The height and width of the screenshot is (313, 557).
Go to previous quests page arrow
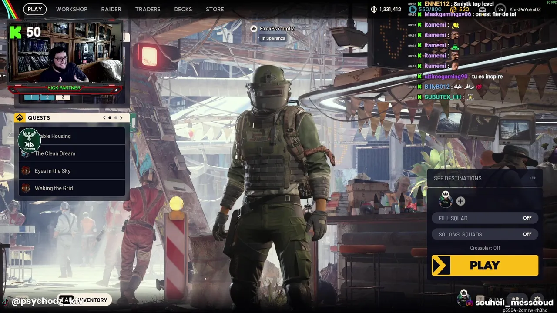pos(104,118)
